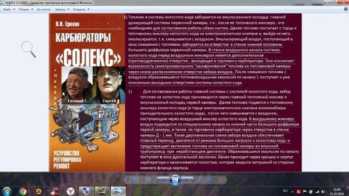Expand the Файл dropdown arrow
Screen dimensions: 349x196
(14, 10)
